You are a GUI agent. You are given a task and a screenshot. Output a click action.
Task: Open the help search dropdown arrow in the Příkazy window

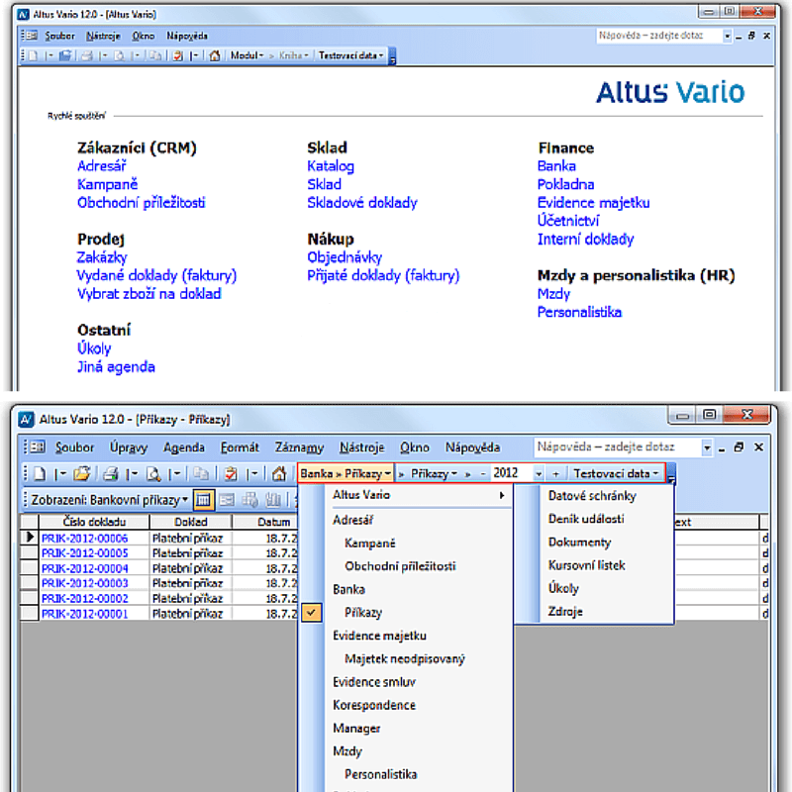tap(707, 447)
